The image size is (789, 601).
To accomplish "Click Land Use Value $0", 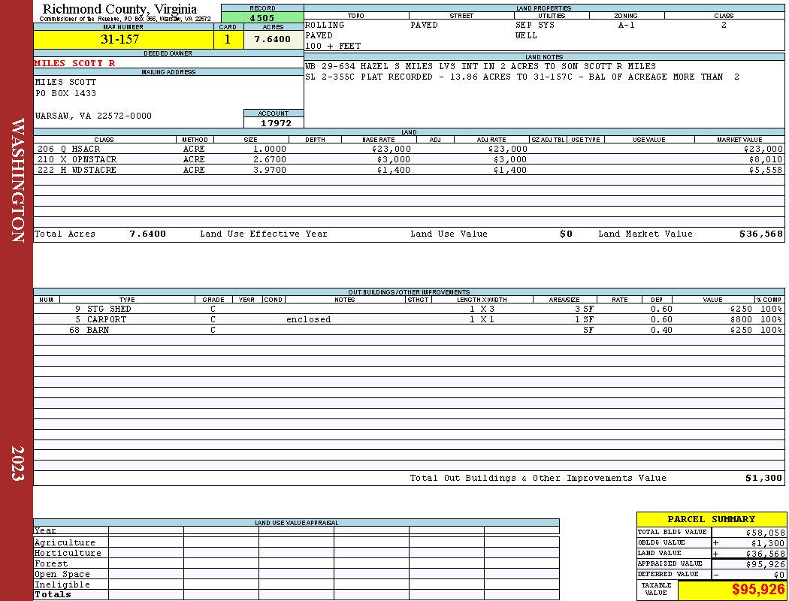I will [566, 234].
